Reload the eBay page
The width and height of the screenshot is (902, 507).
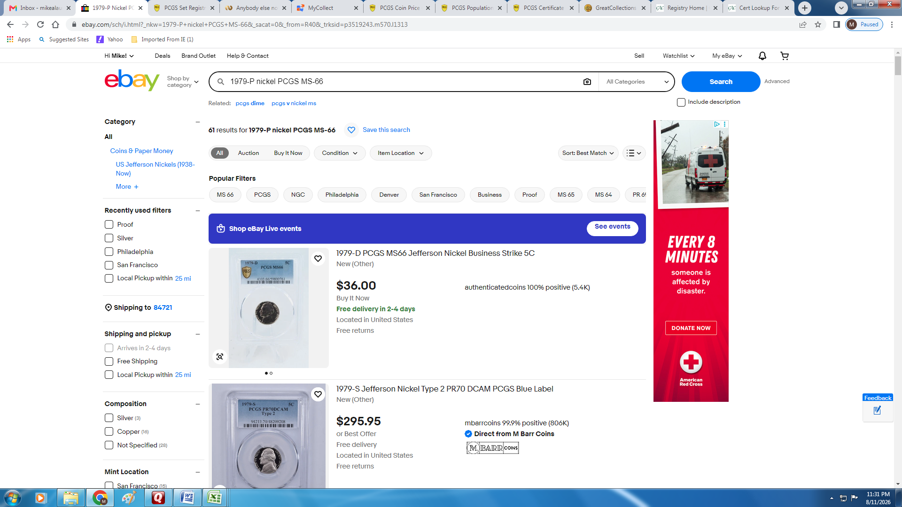[x=40, y=24]
